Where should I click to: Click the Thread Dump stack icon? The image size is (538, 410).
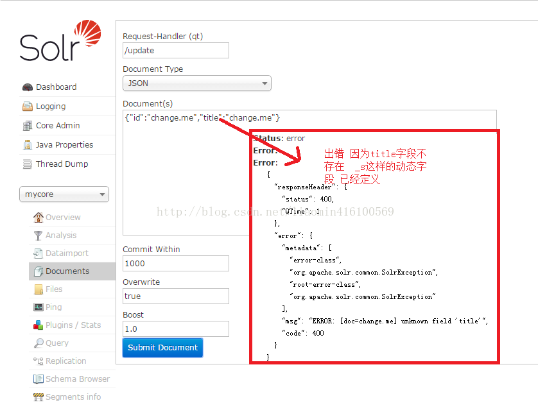pyautogui.click(x=28, y=164)
